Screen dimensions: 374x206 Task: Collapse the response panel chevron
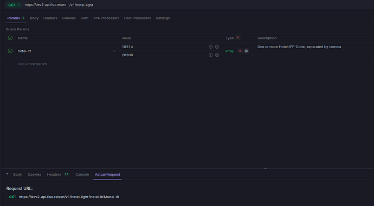click(7, 174)
